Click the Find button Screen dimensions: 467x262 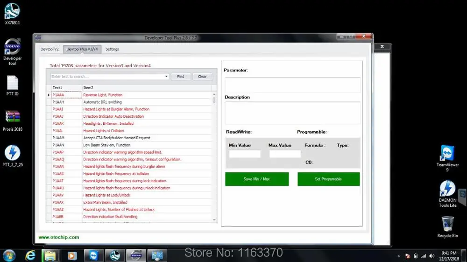pyautogui.click(x=180, y=77)
